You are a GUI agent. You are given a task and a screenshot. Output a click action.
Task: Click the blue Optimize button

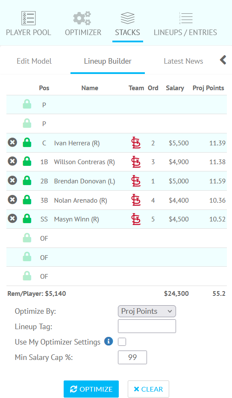pos(91,389)
